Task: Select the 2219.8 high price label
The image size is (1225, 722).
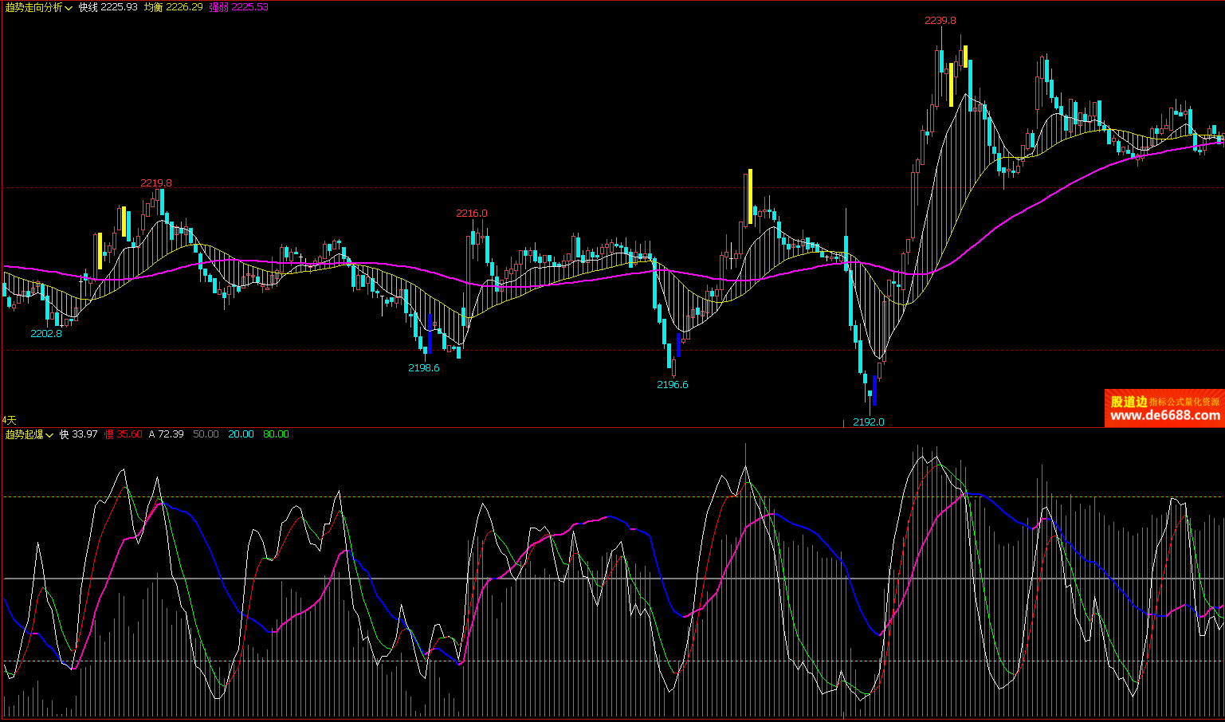Action: (156, 183)
